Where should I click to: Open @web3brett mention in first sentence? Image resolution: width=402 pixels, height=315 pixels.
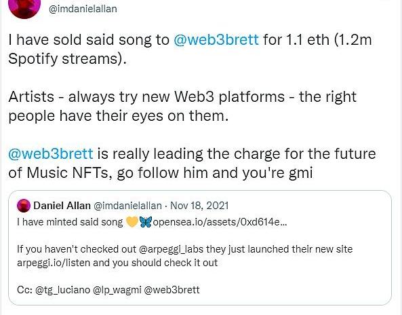(x=216, y=40)
